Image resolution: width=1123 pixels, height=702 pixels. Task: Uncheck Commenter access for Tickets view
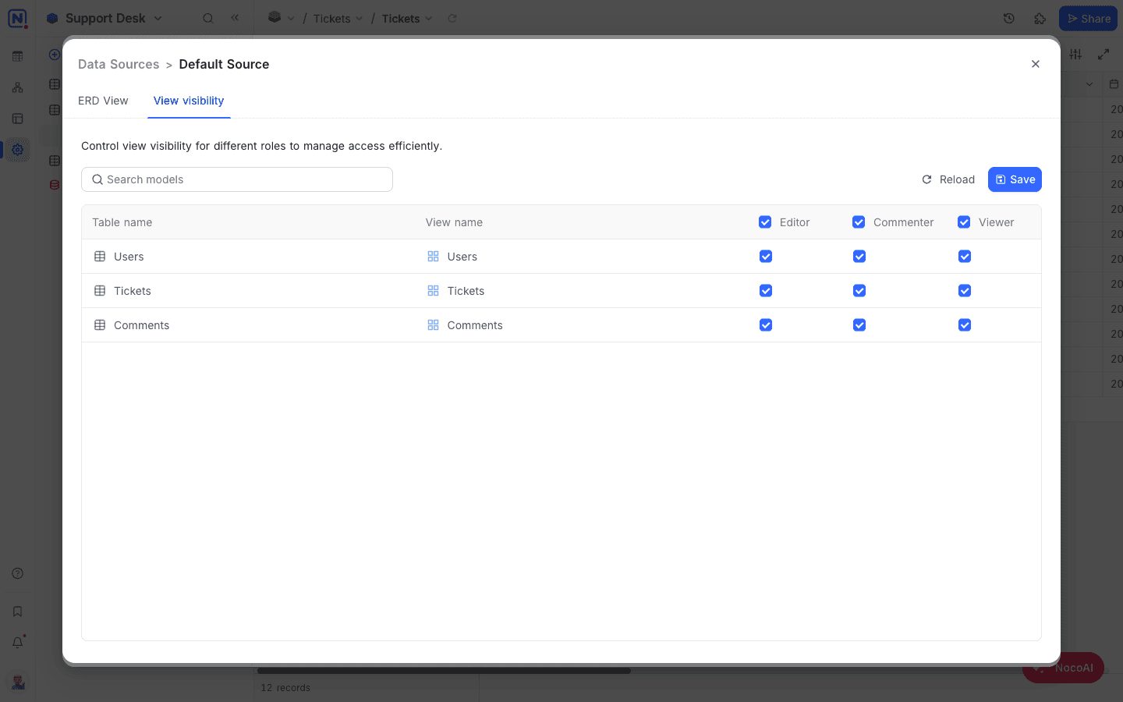[x=859, y=291]
